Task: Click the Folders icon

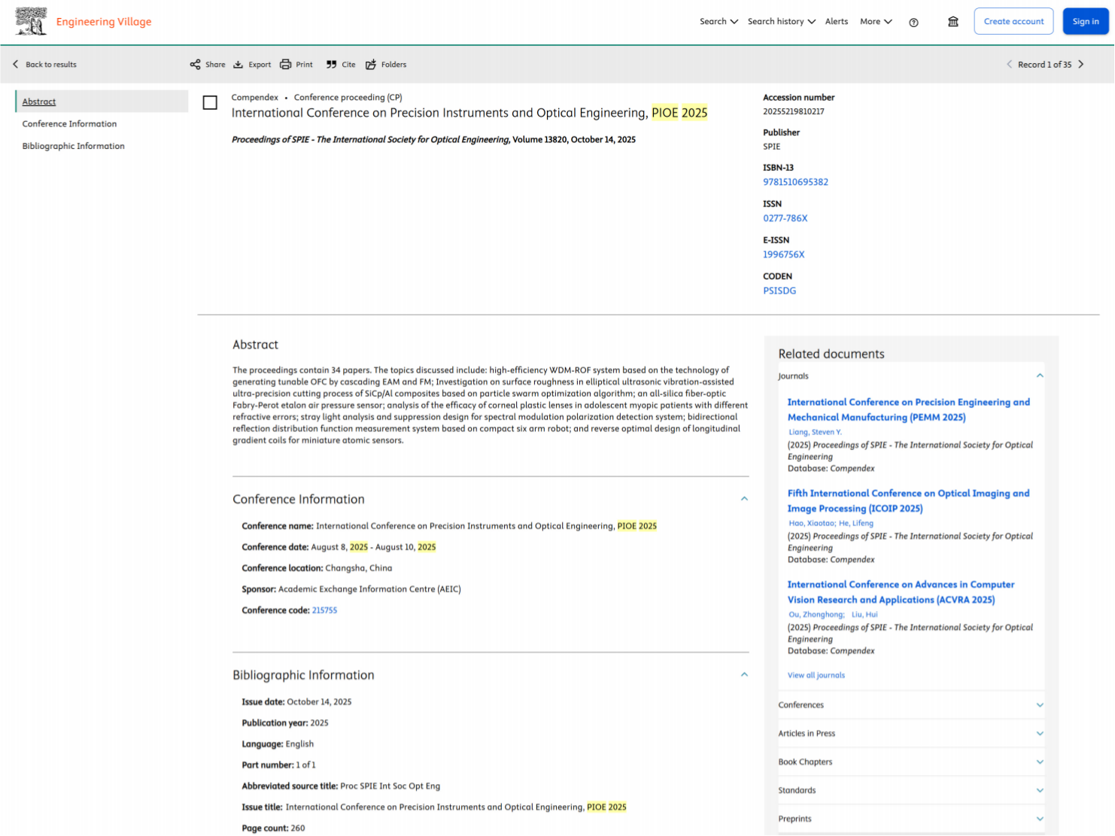Action: tap(371, 65)
